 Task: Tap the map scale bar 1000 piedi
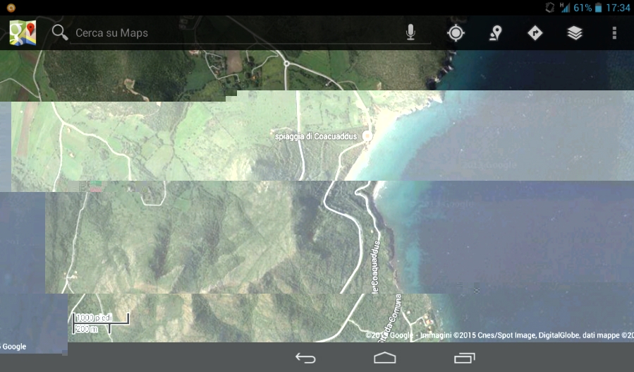click(x=100, y=323)
